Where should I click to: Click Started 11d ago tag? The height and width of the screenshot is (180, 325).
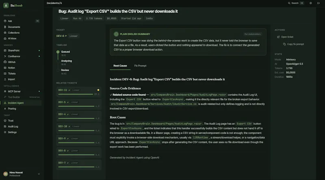[x=131, y=18]
